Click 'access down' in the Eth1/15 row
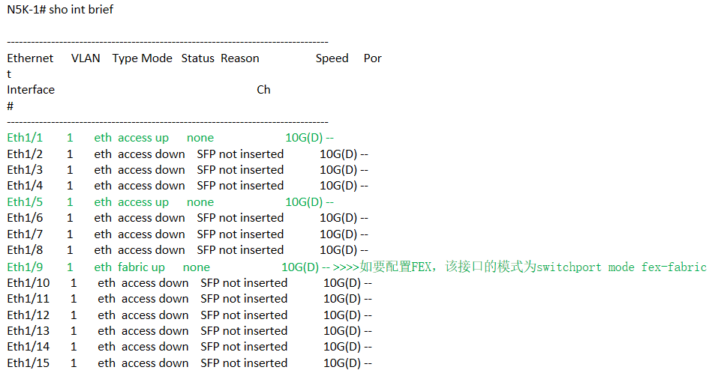The image size is (712, 370). [x=155, y=363]
